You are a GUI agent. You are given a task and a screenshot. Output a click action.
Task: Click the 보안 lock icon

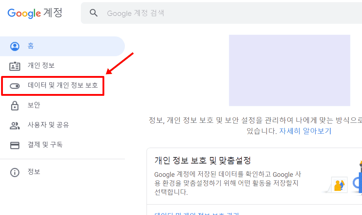click(x=15, y=106)
